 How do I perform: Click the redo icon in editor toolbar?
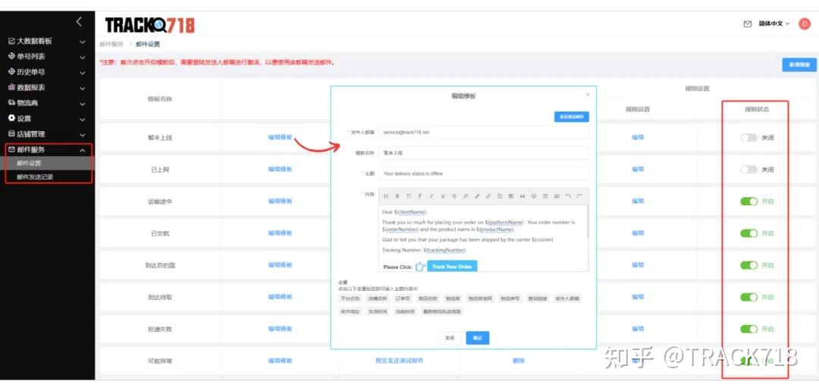[x=579, y=196]
